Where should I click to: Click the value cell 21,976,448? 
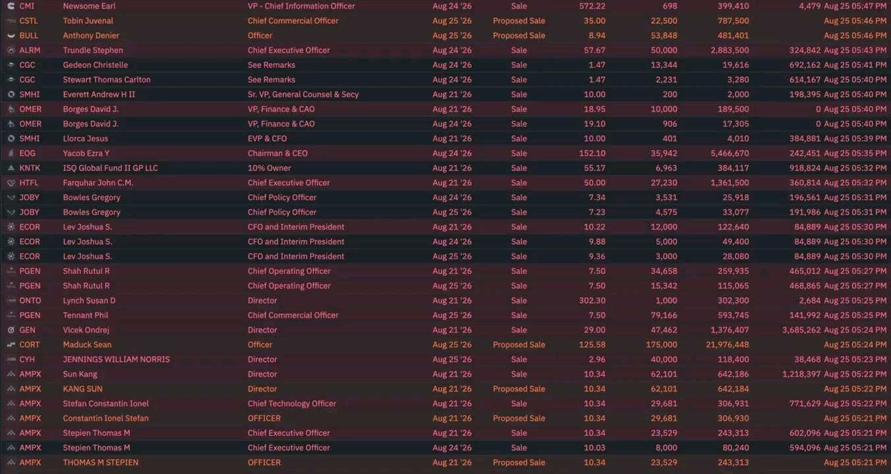pos(726,344)
